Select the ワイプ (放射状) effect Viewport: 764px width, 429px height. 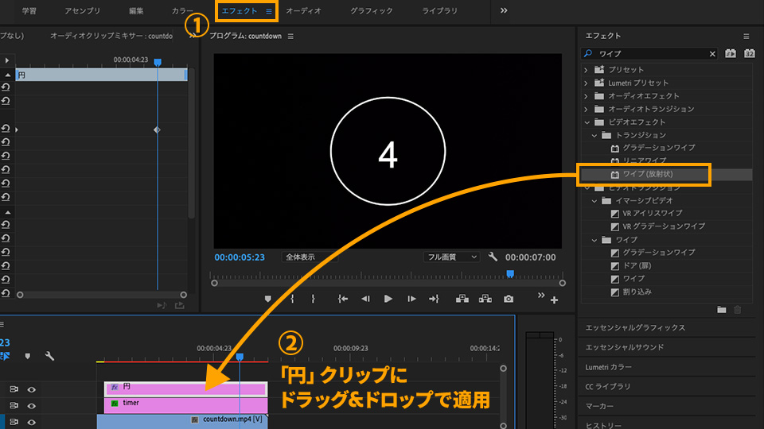tap(648, 174)
